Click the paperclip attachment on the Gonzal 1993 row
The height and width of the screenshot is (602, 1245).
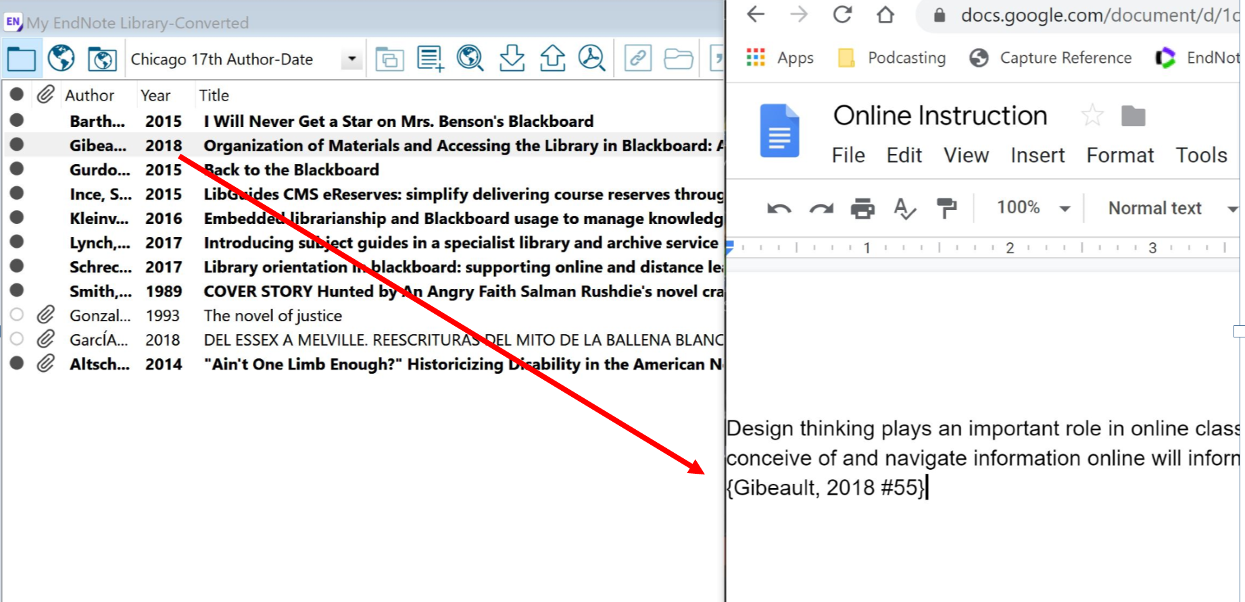click(x=45, y=314)
